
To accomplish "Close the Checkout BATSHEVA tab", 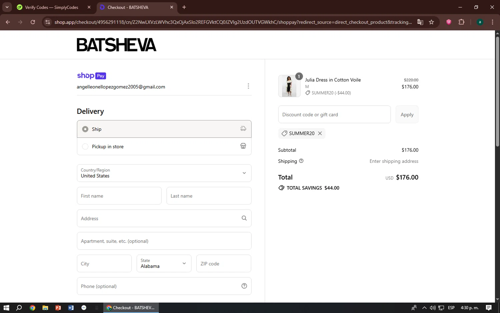I will (x=172, y=7).
